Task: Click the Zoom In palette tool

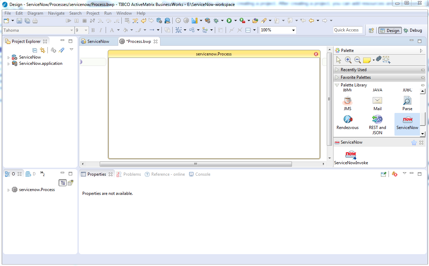Action: tap(348, 60)
